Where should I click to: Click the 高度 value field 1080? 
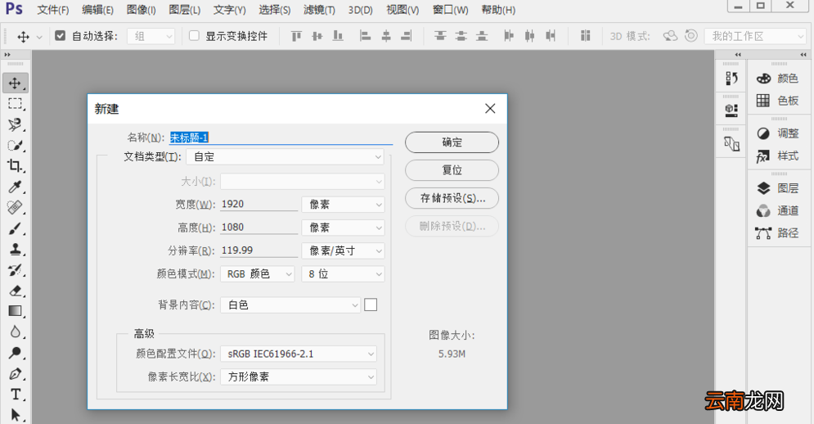259,228
